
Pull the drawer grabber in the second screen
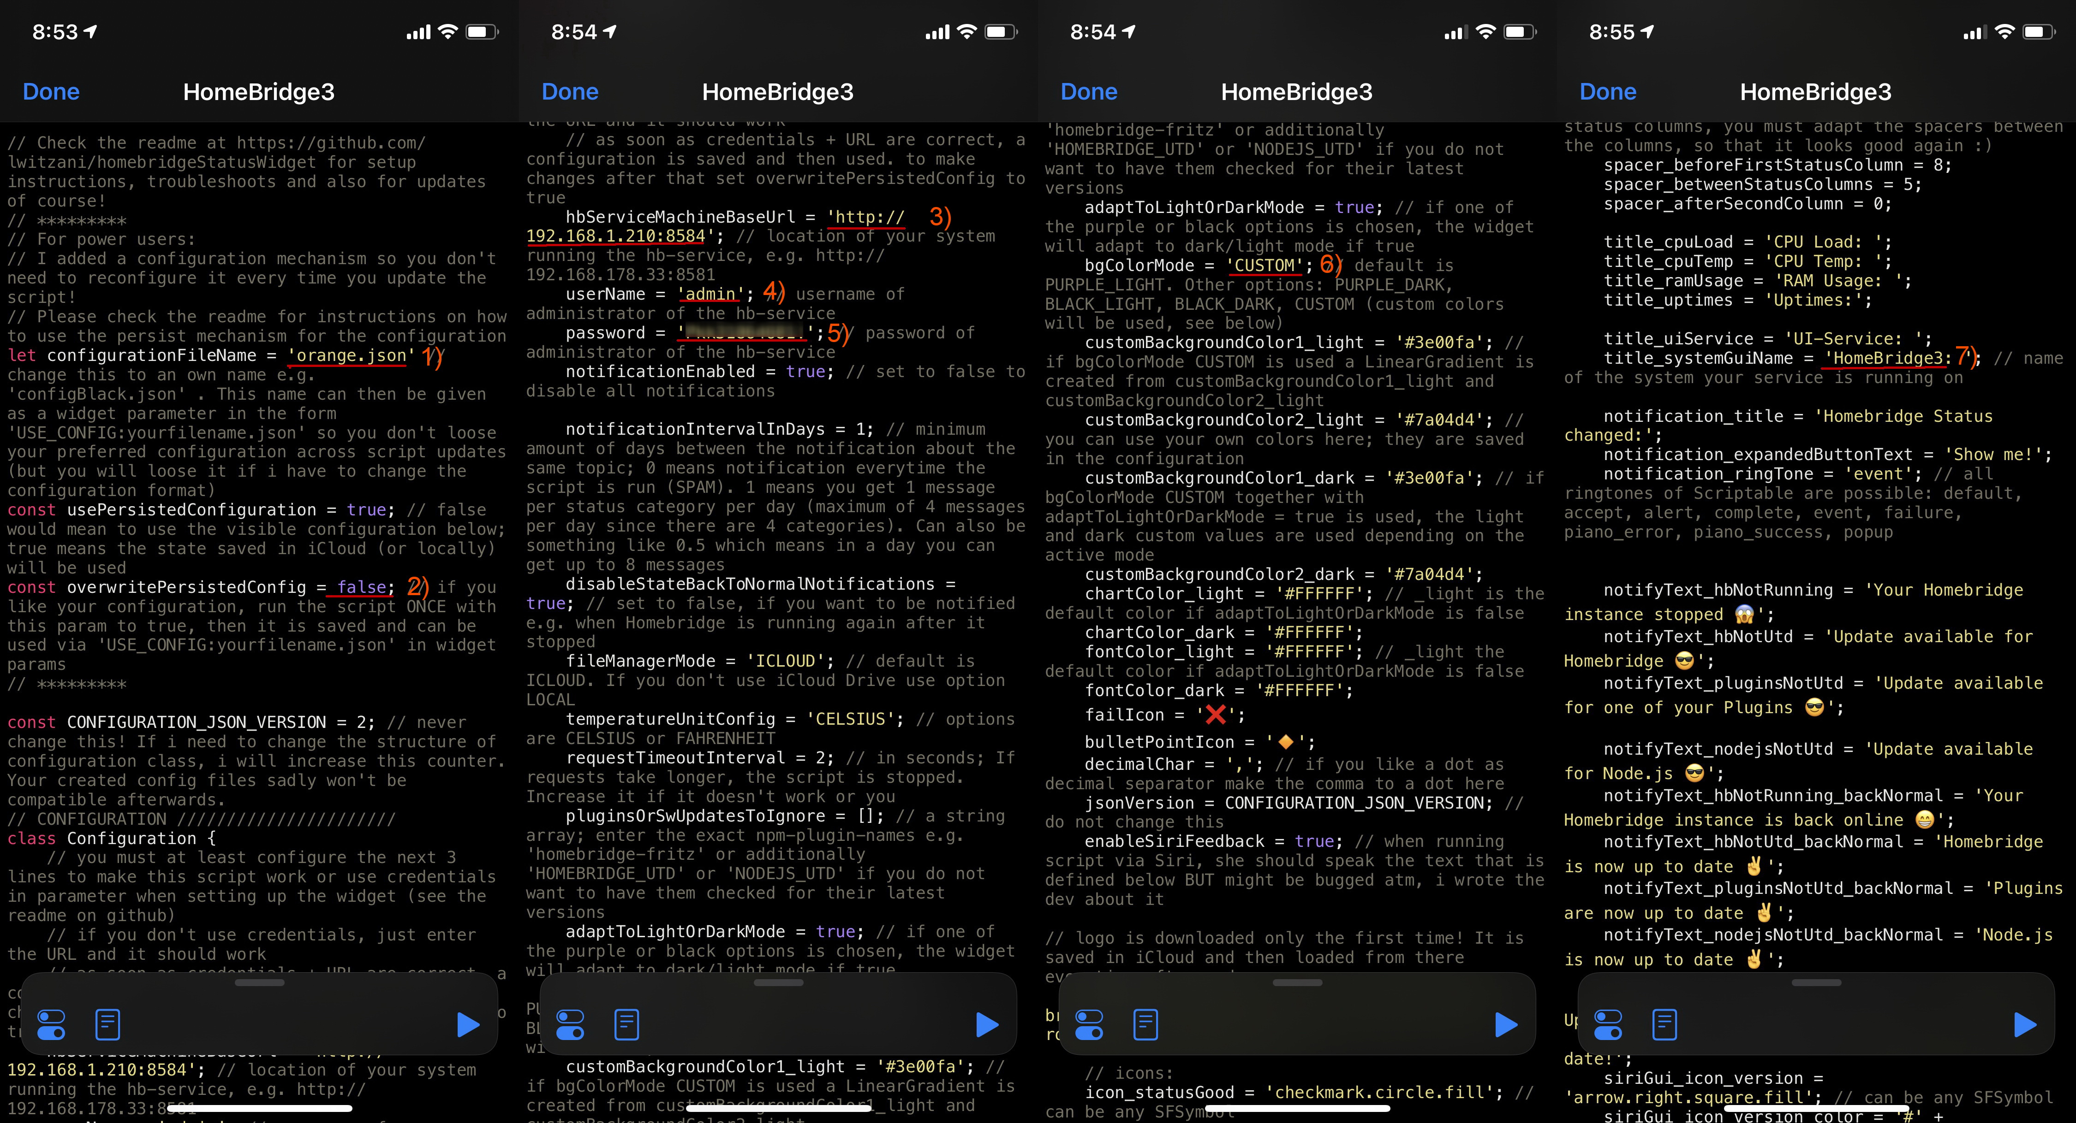pyautogui.click(x=779, y=983)
